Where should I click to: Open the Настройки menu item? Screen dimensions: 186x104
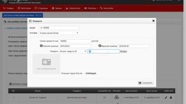(x=107, y=8)
